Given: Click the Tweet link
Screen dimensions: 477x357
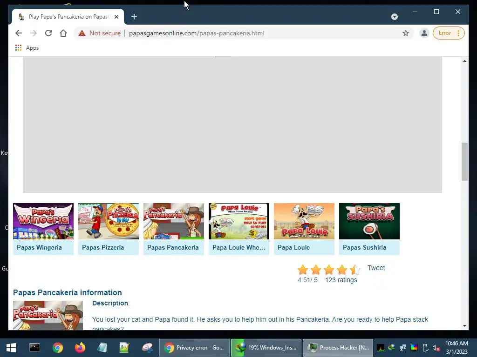Looking at the screenshot, I should click(376, 268).
